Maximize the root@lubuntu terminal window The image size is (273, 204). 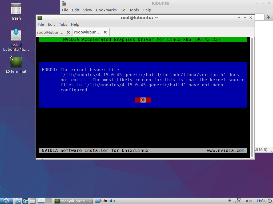coord(245,18)
